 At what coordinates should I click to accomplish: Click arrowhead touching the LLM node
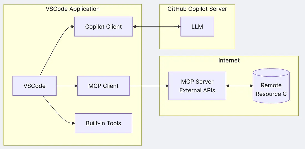(x=179, y=27)
